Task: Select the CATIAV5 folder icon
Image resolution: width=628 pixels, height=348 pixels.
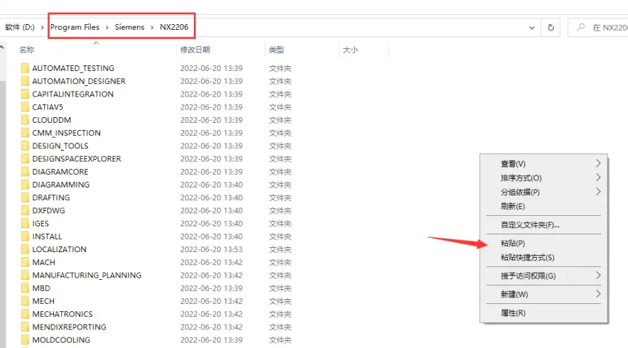Action: pos(25,107)
